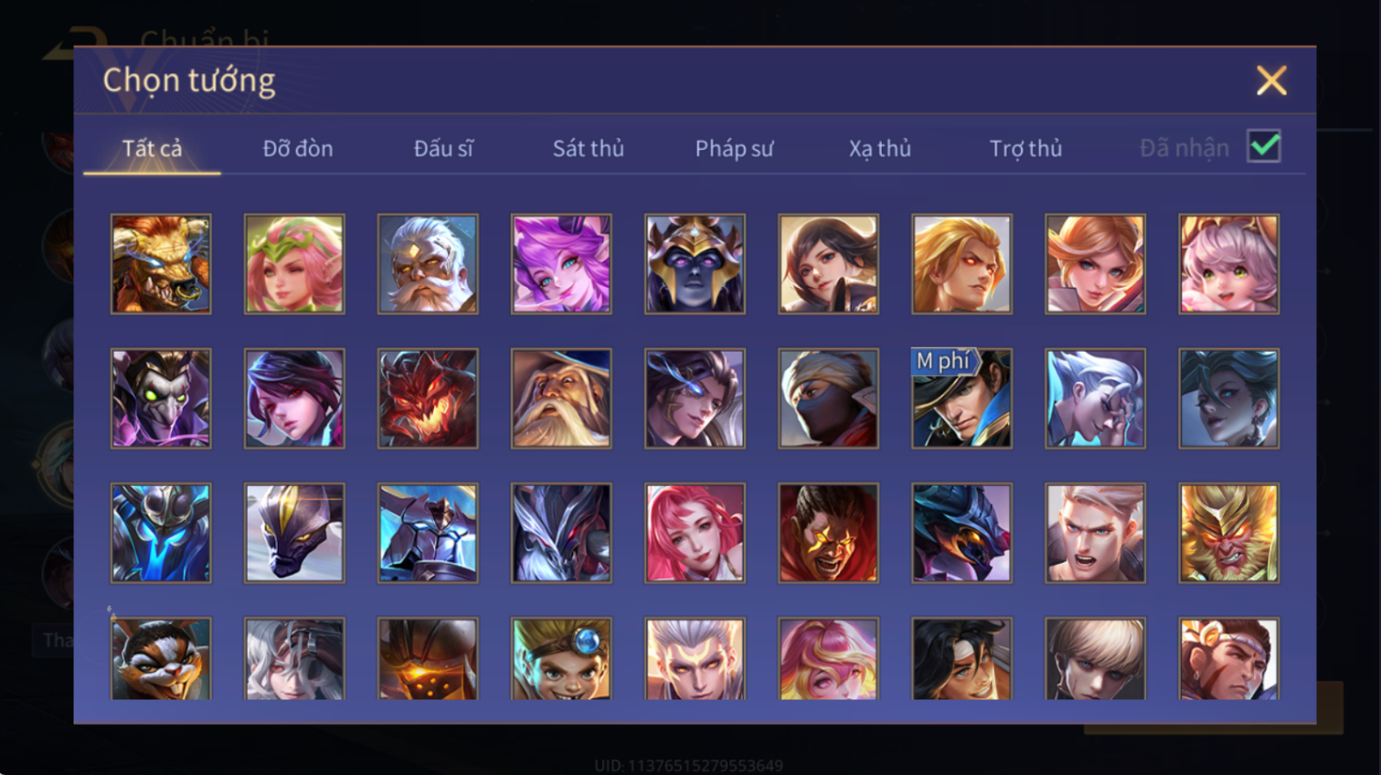The width and height of the screenshot is (1381, 775).
Task: Select the pink-haired girl with green headband
Action: coord(294,264)
